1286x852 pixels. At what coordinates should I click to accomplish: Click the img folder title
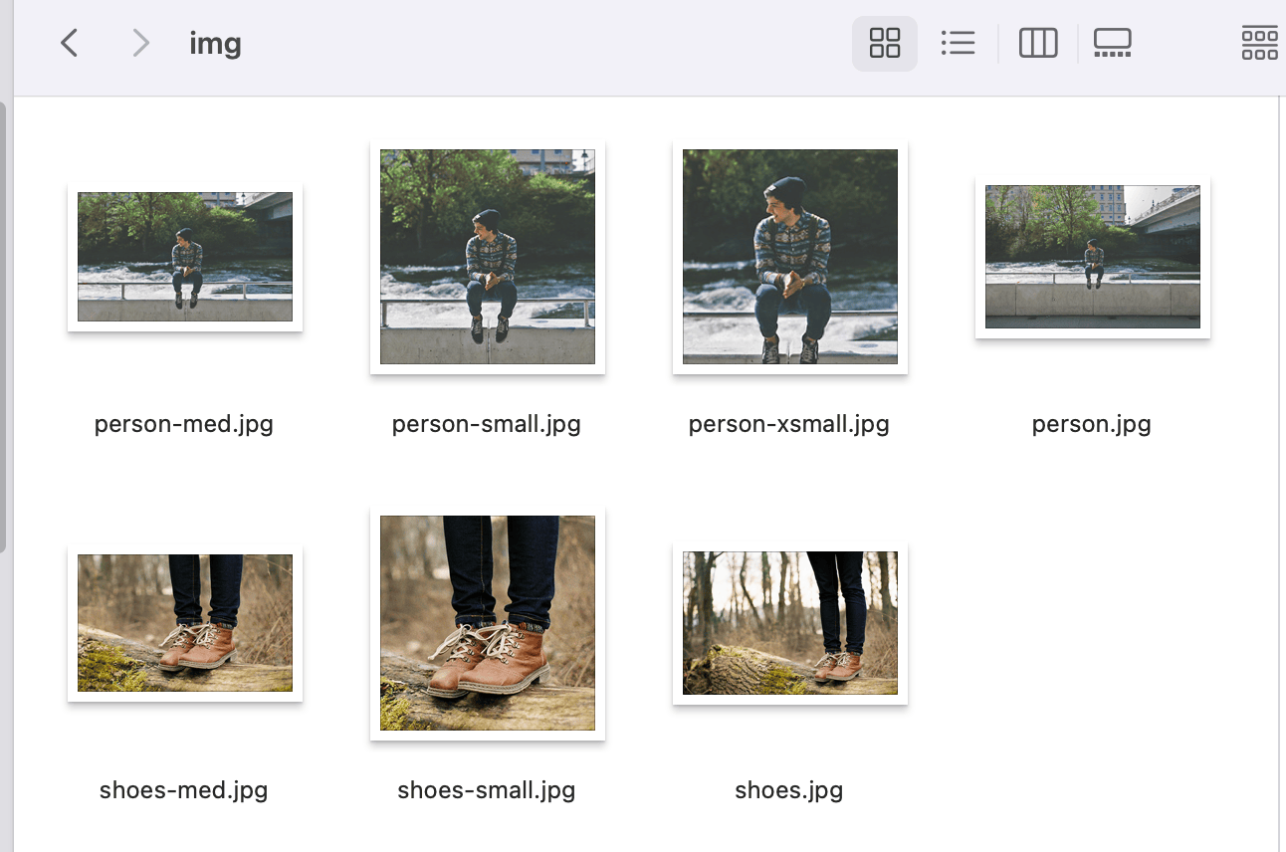[x=215, y=44]
